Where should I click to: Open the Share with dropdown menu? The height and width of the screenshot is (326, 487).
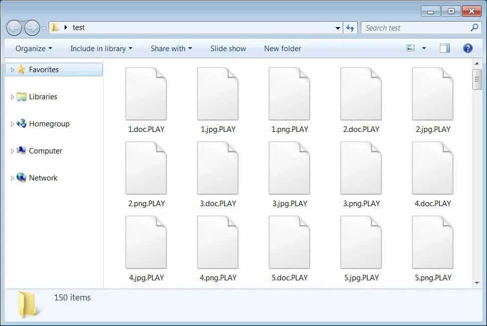coord(171,49)
